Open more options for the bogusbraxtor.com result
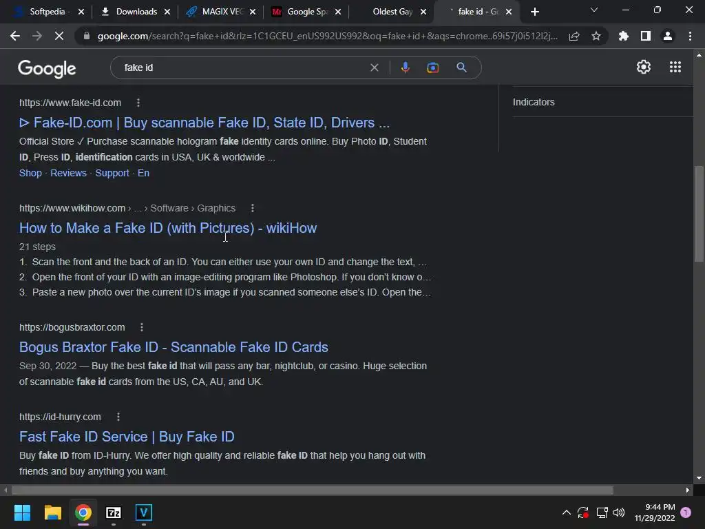This screenshot has height=529, width=705. [x=142, y=327]
